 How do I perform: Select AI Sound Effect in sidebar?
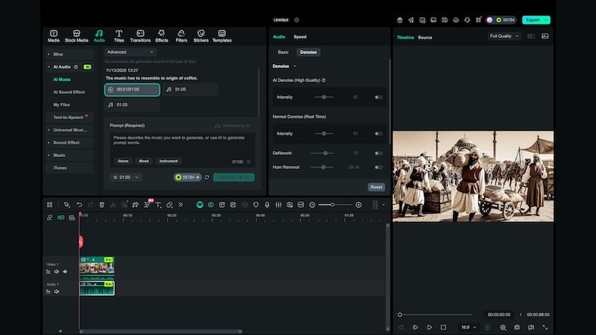click(x=69, y=92)
